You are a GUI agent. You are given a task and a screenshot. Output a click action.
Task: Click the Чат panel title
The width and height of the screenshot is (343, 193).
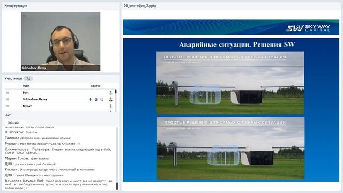click(x=8, y=115)
